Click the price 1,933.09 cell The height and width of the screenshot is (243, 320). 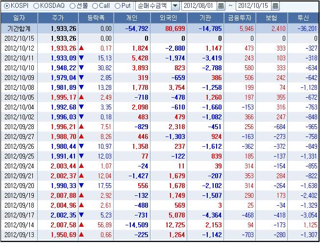(x=64, y=58)
